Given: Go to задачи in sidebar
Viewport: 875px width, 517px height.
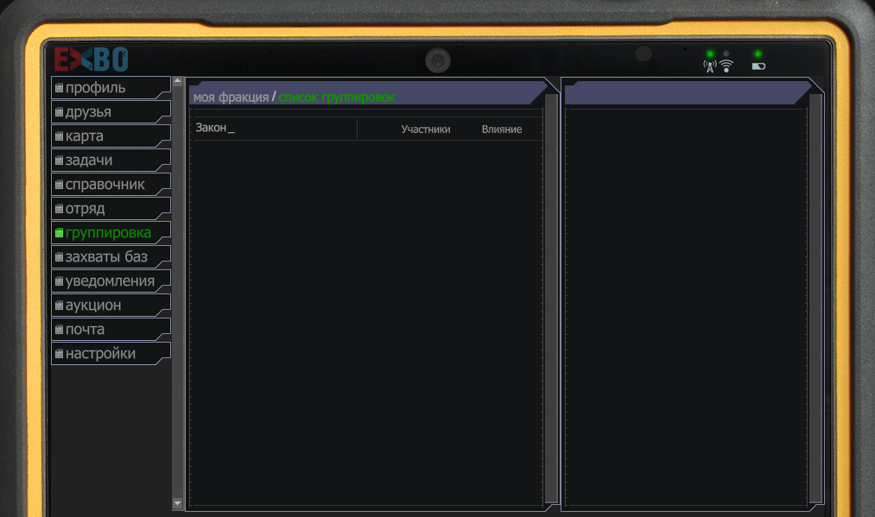Looking at the screenshot, I should pyautogui.click(x=111, y=161).
